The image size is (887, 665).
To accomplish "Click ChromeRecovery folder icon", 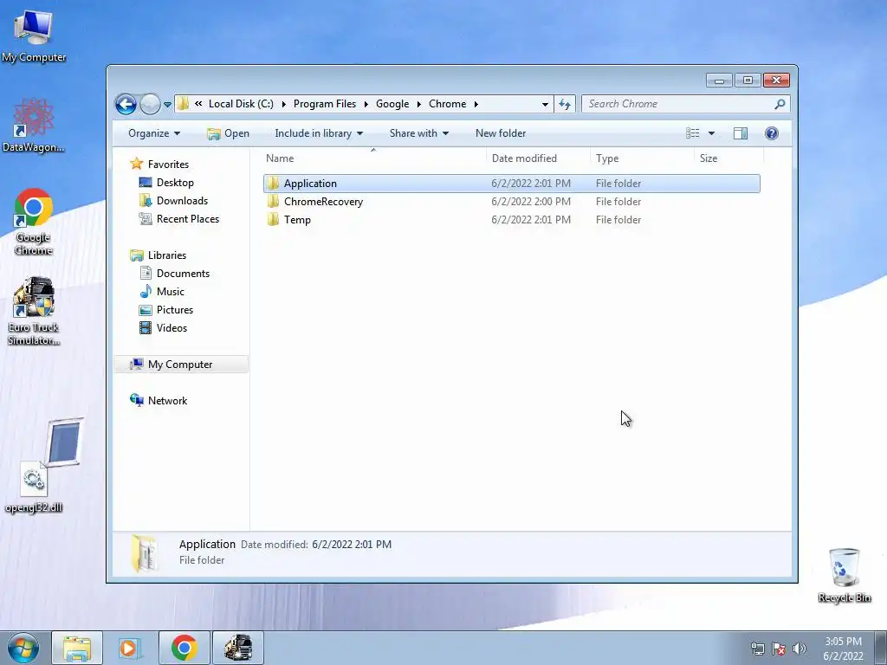I will coord(273,201).
